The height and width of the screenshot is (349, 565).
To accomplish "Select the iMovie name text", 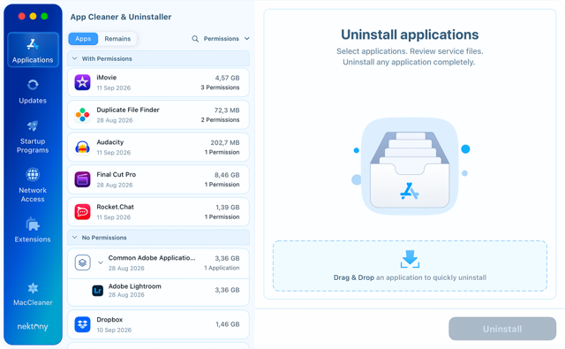I will click(106, 78).
